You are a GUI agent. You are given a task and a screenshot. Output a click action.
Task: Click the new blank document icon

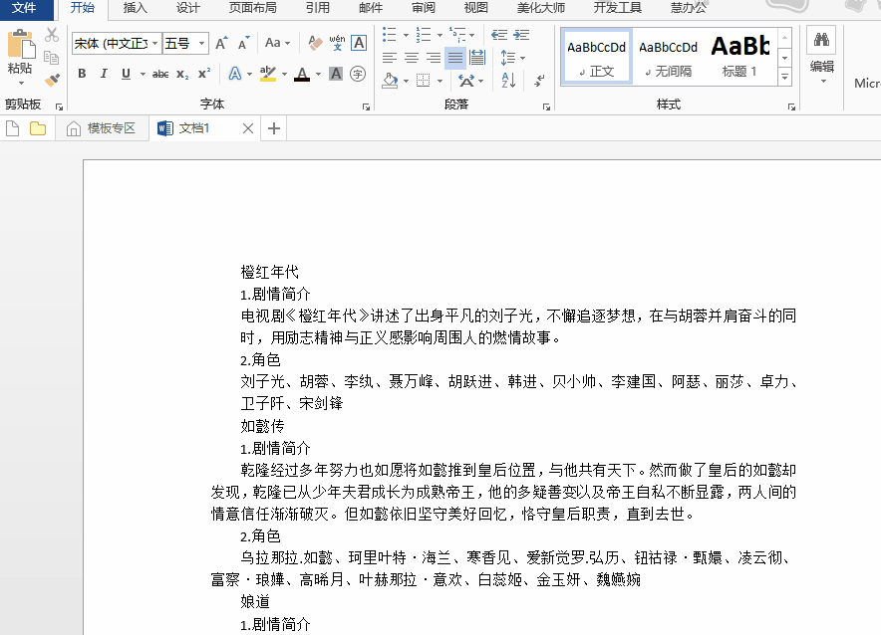pyautogui.click(x=12, y=128)
